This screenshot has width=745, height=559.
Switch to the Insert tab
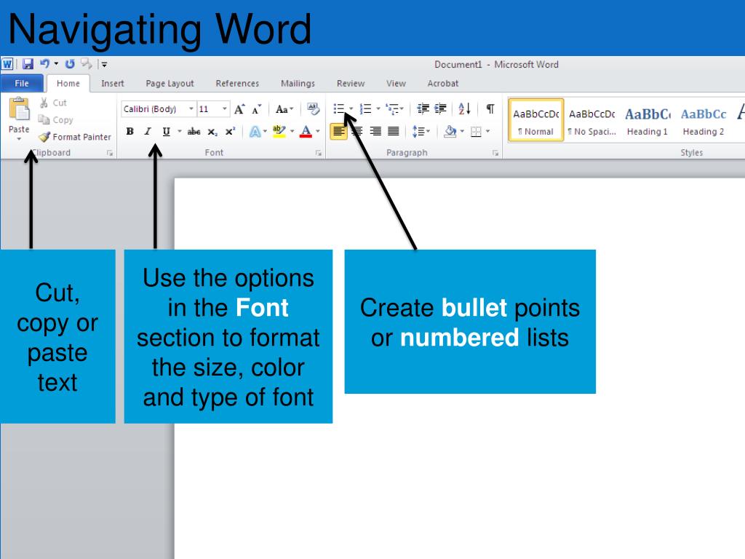pyautogui.click(x=113, y=84)
